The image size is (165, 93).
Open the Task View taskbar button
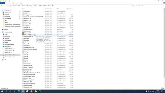pyautogui.click(x=14, y=91)
